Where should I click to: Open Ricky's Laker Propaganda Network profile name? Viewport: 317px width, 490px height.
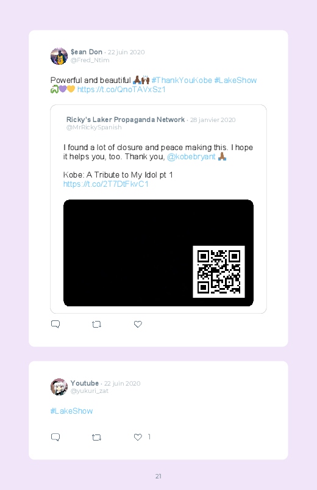click(x=125, y=120)
